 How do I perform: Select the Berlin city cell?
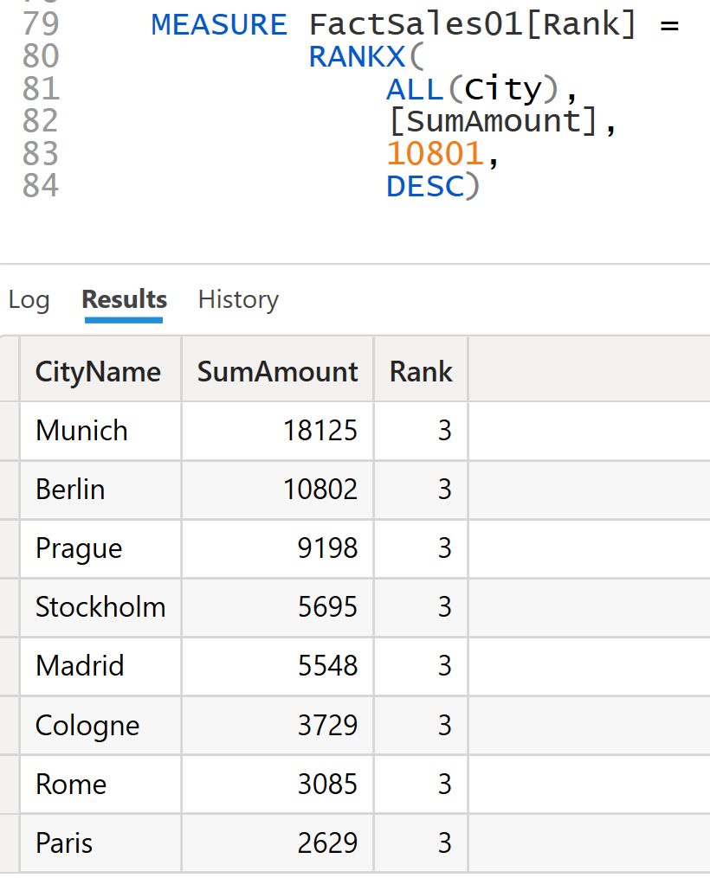pyautogui.click(x=70, y=490)
